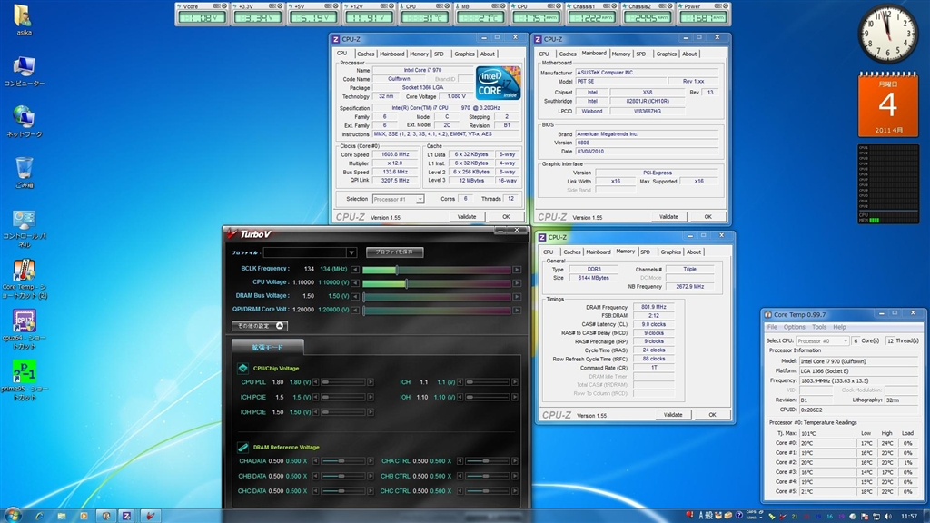This screenshot has height=523, width=930.
Task: Switch to the extended mode tab in TurboV
Action: [268, 347]
